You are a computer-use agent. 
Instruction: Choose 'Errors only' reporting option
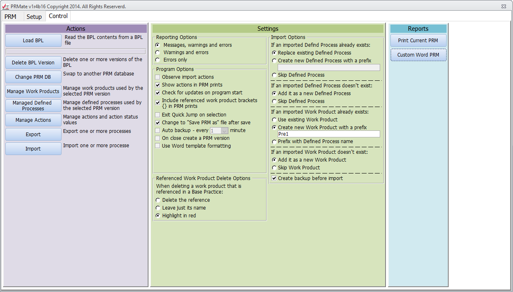pyautogui.click(x=157, y=60)
